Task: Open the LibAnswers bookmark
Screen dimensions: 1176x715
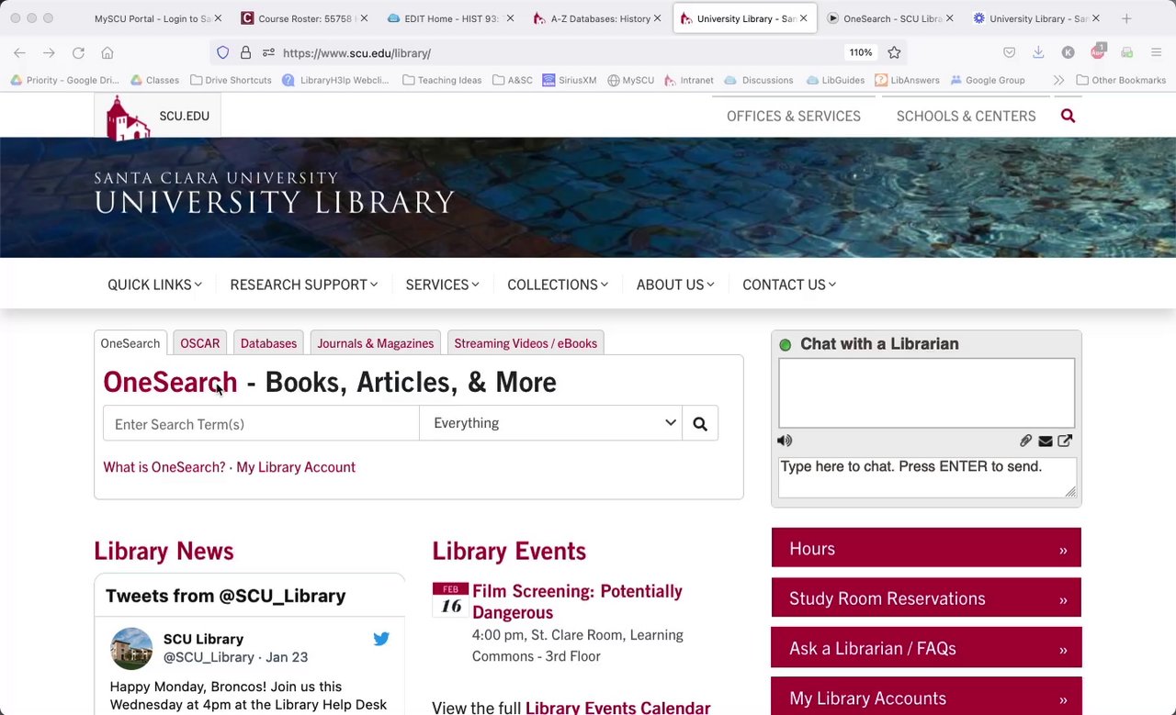Action: coord(907,80)
